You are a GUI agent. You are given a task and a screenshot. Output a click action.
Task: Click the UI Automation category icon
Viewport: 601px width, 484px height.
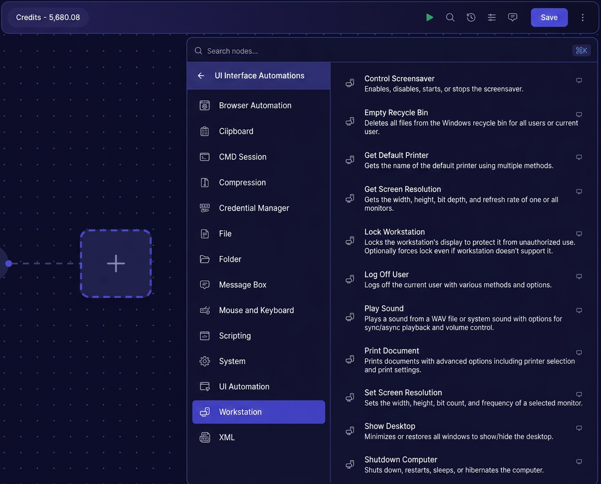205,386
